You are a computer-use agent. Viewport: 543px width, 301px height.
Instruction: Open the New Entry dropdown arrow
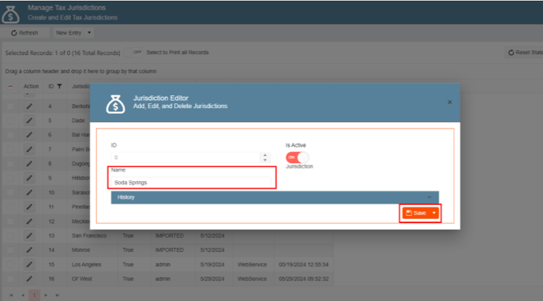[89, 33]
